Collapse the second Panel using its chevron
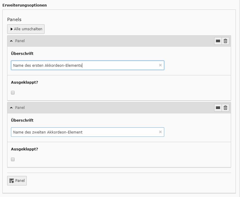240x197 pixels. pyautogui.click(x=11, y=108)
